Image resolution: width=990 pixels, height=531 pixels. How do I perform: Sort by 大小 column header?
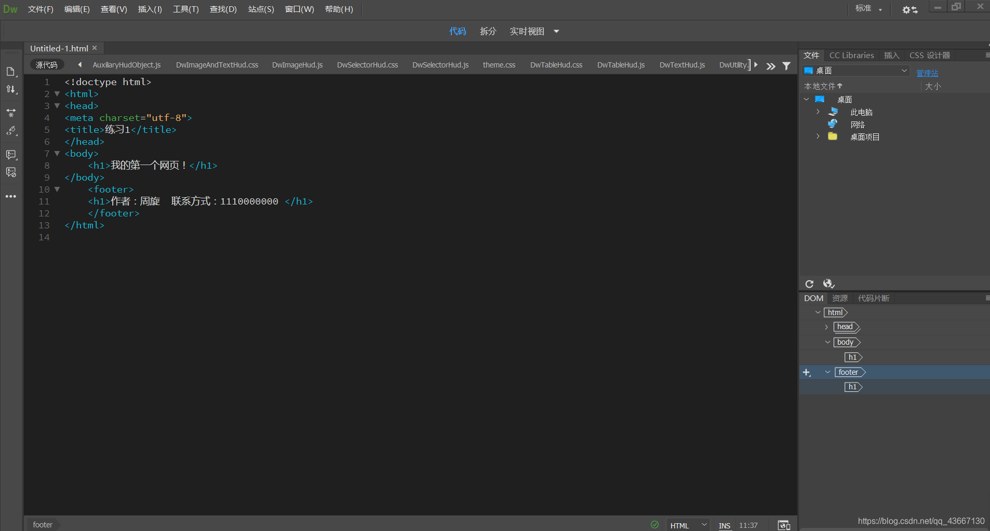[x=933, y=86]
